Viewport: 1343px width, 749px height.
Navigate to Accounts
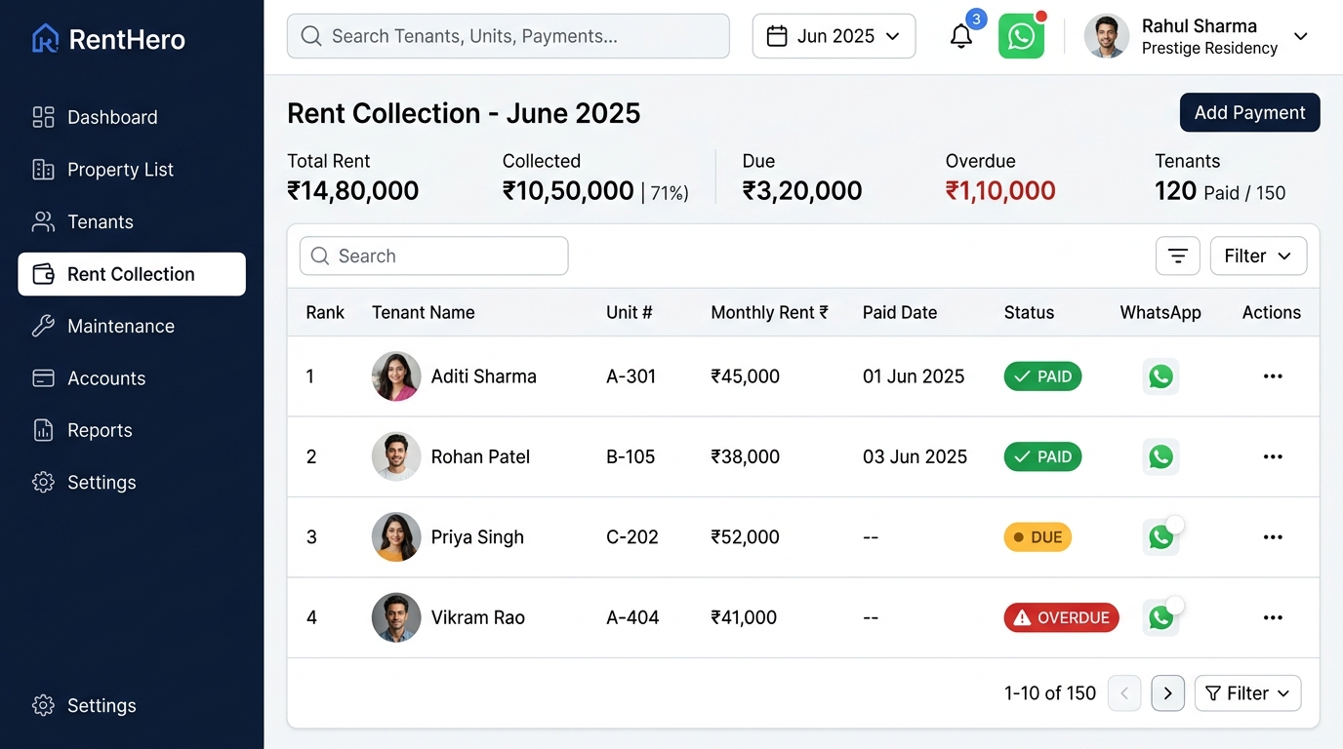pos(132,378)
